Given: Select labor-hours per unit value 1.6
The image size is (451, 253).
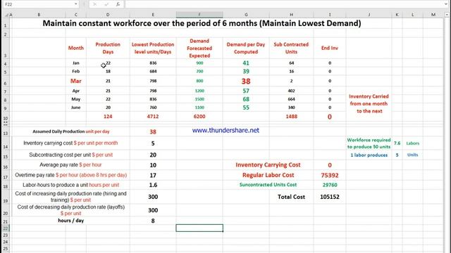Looking at the screenshot, I should pos(153,185).
